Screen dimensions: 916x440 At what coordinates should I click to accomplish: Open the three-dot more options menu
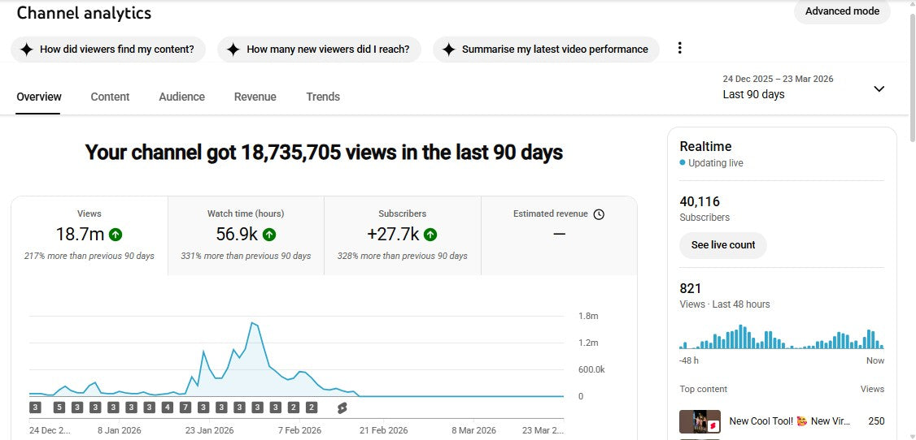point(679,49)
